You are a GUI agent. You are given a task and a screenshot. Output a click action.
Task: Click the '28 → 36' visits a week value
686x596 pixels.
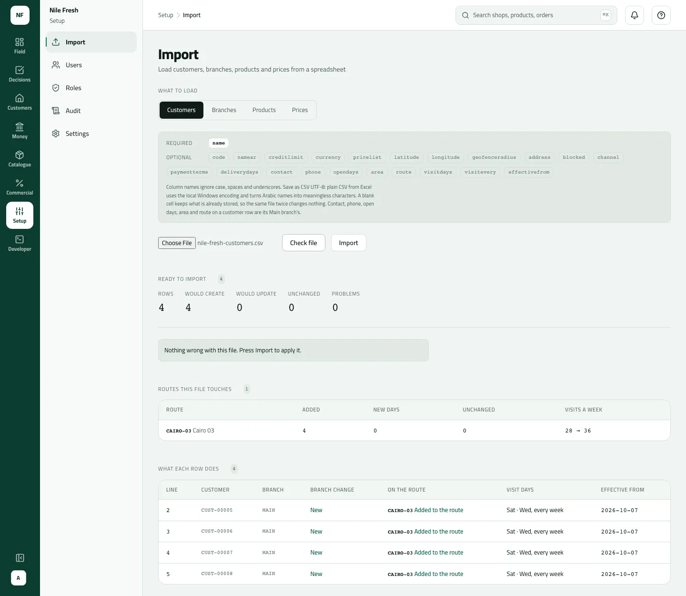pyautogui.click(x=578, y=431)
